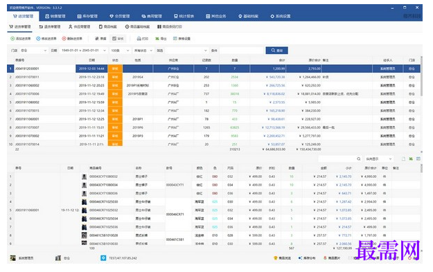Click the green Excel icon above detail table

pos(411,159)
